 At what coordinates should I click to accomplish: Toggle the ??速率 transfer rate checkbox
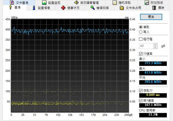[x=141, y=54]
